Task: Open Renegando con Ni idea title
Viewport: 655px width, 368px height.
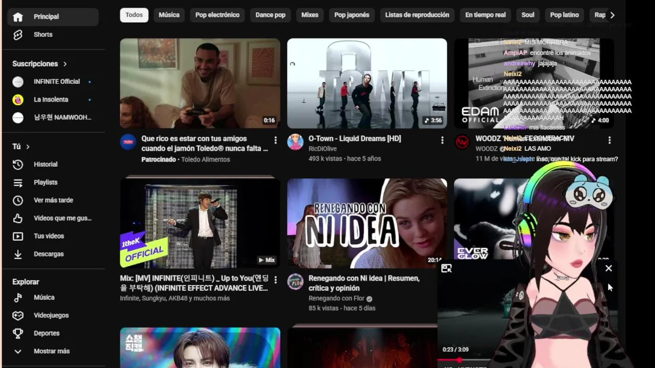Action: 364,283
